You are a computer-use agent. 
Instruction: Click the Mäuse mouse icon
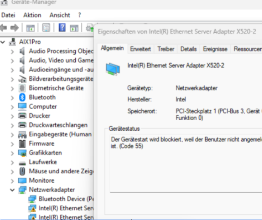tap(22, 171)
